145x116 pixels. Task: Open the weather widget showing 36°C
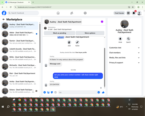point(119,107)
